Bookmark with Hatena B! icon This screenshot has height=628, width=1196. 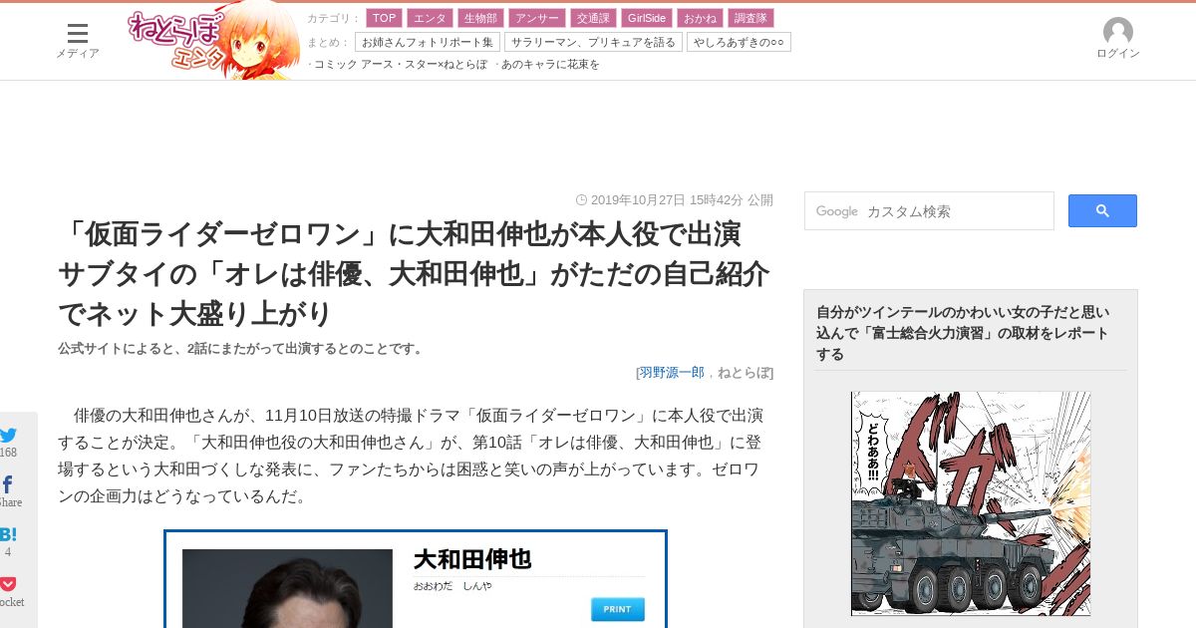[x=8, y=534]
